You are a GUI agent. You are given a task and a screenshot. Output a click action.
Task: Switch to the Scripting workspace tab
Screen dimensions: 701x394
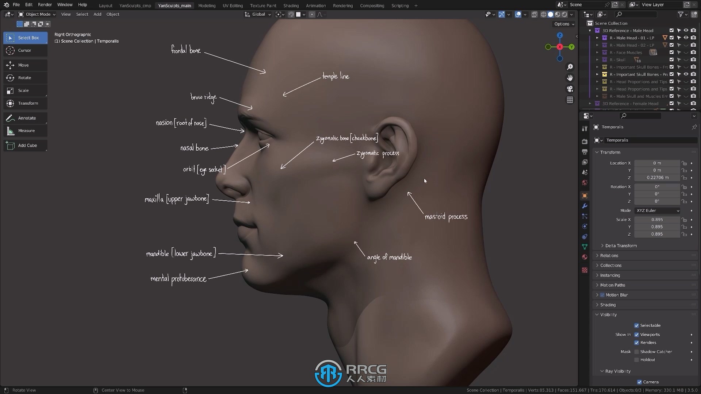point(400,5)
